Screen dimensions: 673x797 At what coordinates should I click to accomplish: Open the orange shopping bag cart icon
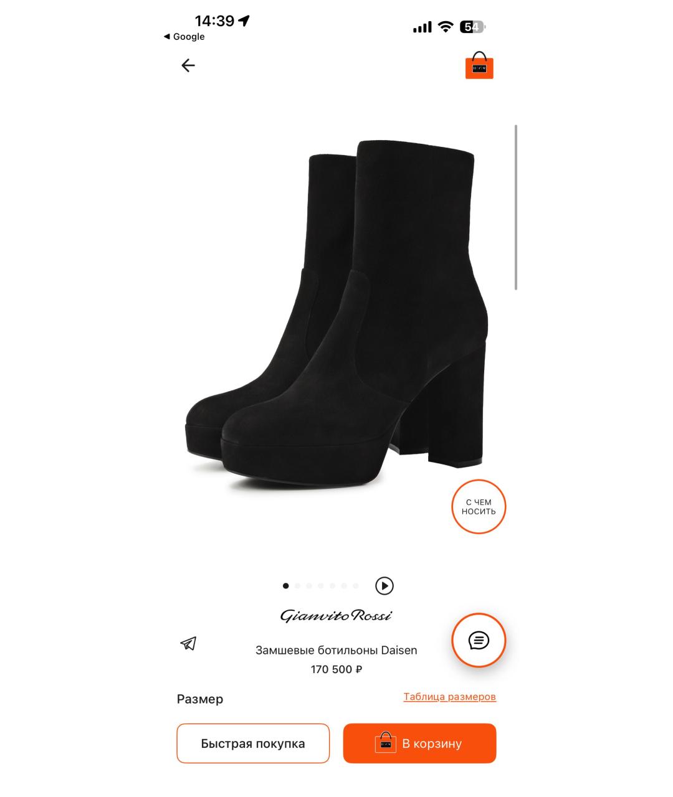479,65
